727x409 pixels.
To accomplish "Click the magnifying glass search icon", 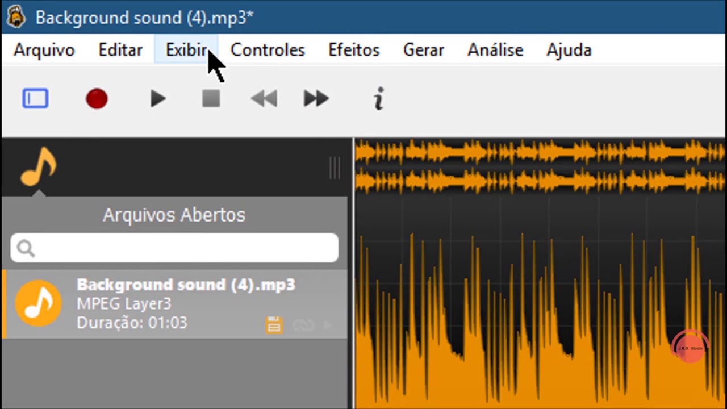I will tap(26, 248).
